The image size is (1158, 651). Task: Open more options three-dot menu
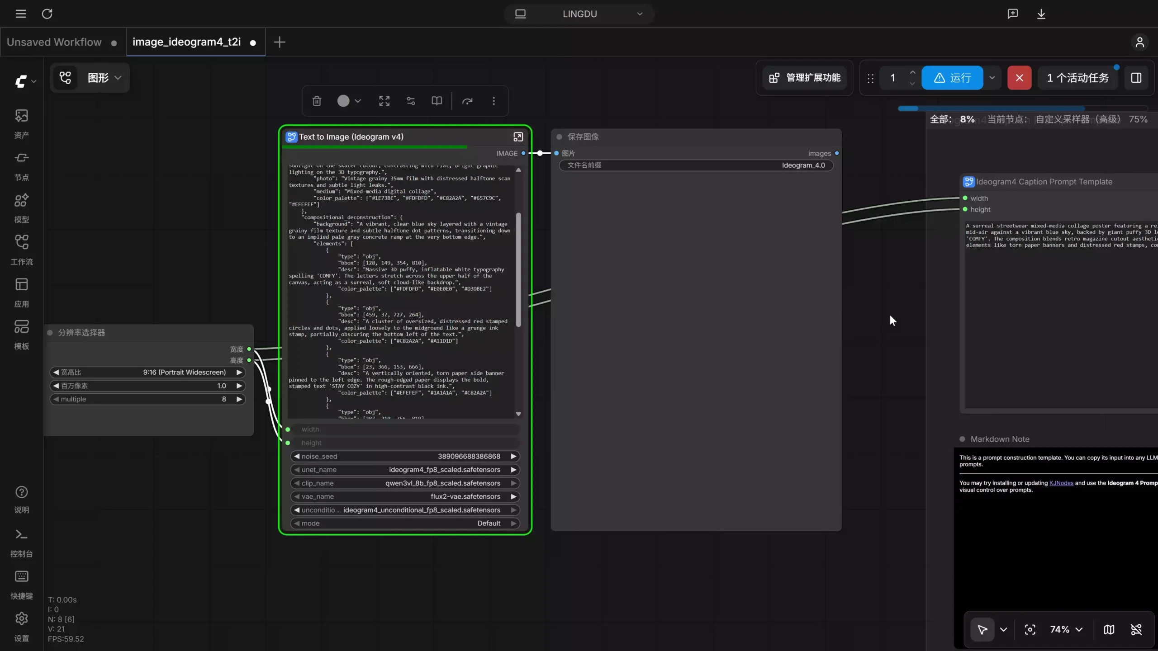tap(494, 101)
